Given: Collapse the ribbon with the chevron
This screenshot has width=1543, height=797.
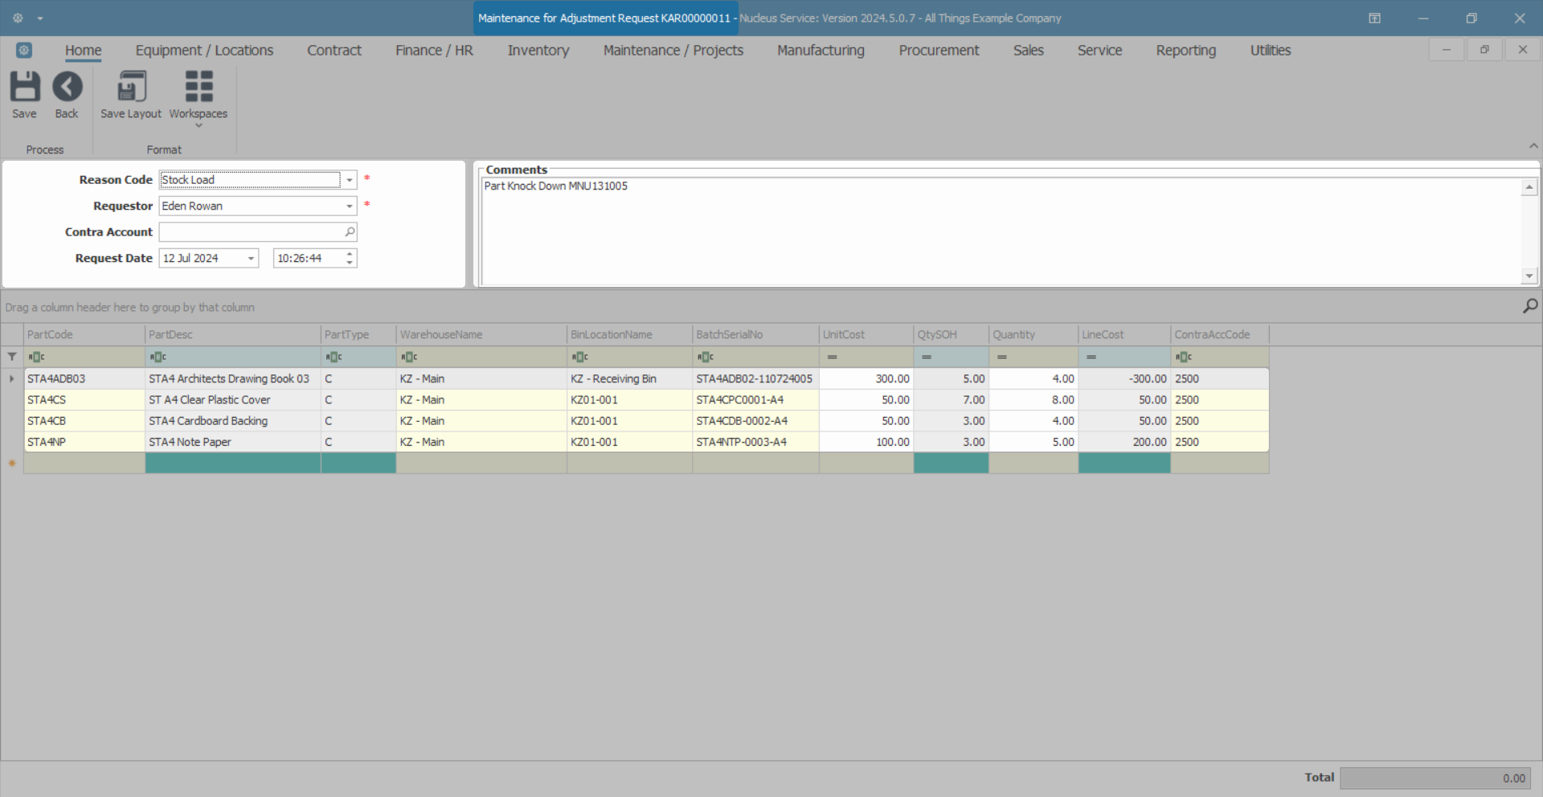Looking at the screenshot, I should (x=1533, y=146).
